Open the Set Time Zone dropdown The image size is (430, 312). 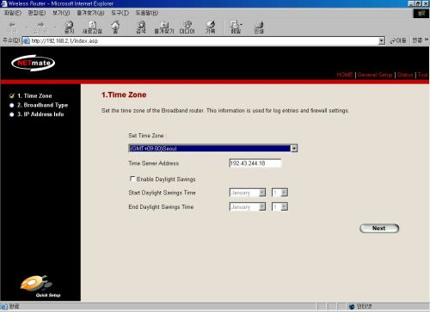(x=213, y=148)
